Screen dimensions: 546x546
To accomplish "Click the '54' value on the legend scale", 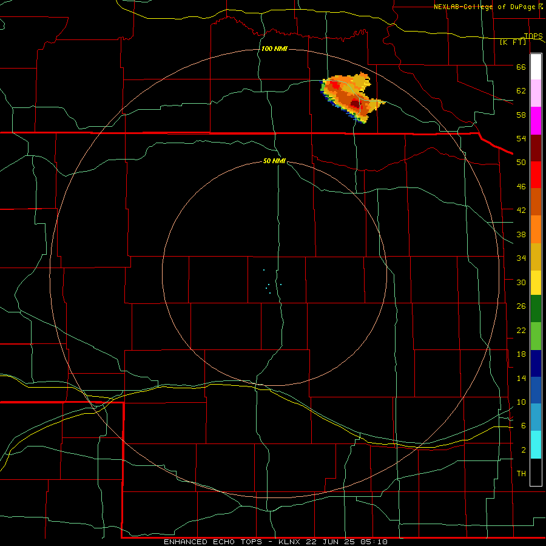I will click(x=521, y=138).
